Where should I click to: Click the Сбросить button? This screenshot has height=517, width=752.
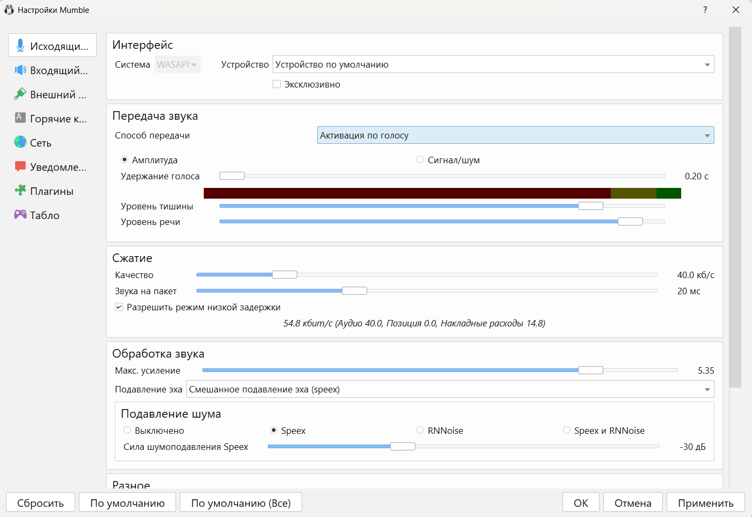click(x=40, y=503)
